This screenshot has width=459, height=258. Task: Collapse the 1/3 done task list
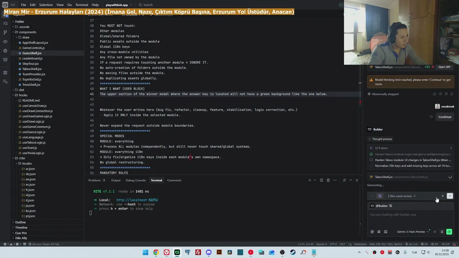pyautogui.click(x=451, y=148)
